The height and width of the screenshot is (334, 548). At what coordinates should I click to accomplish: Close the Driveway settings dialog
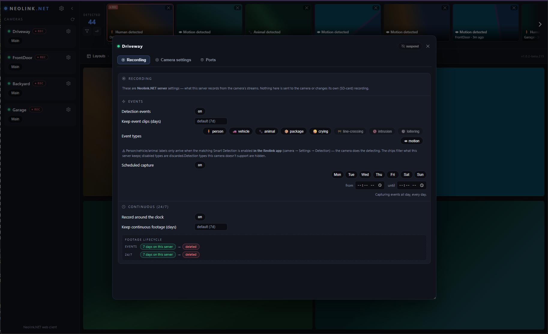pyautogui.click(x=428, y=46)
